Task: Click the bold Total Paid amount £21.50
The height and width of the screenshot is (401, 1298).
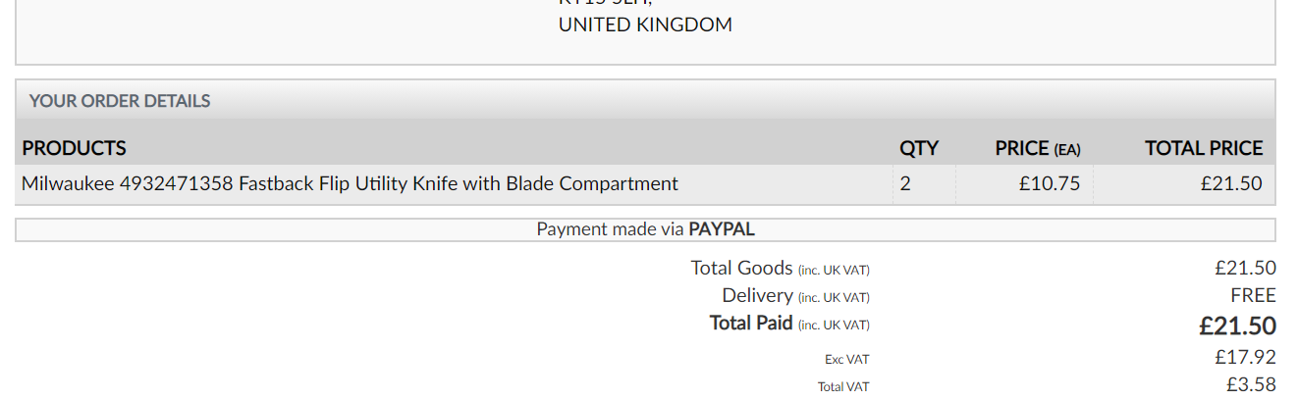Action: pos(1237,326)
